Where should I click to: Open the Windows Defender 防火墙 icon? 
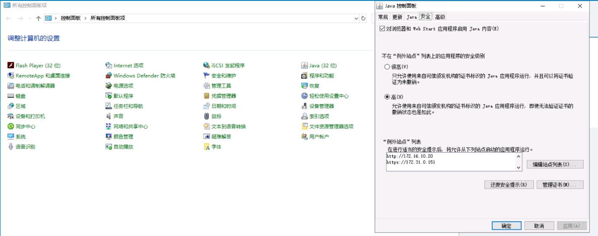pos(109,76)
